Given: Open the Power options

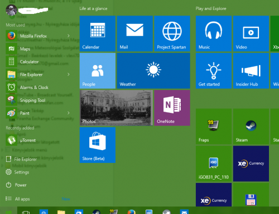Looking at the screenshot, I should (x=16, y=185).
